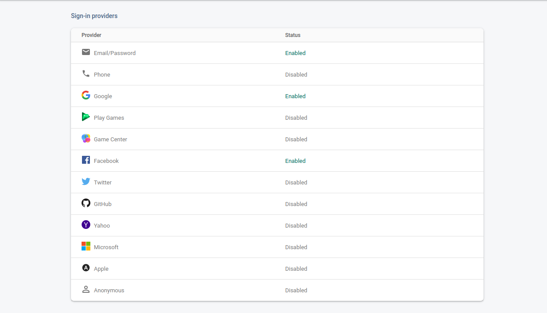Select the Play Games provider label

pyautogui.click(x=109, y=118)
